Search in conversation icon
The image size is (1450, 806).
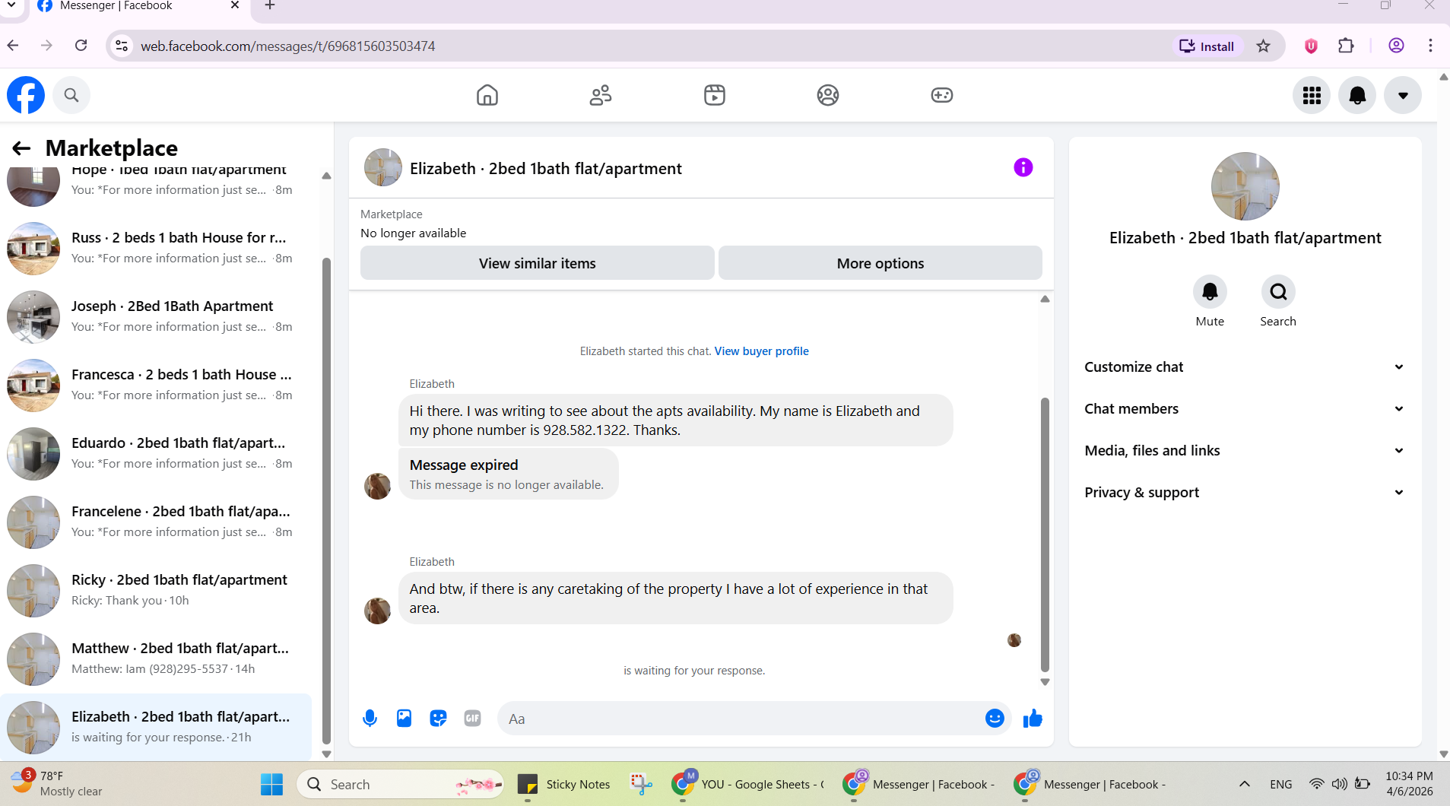coord(1278,292)
